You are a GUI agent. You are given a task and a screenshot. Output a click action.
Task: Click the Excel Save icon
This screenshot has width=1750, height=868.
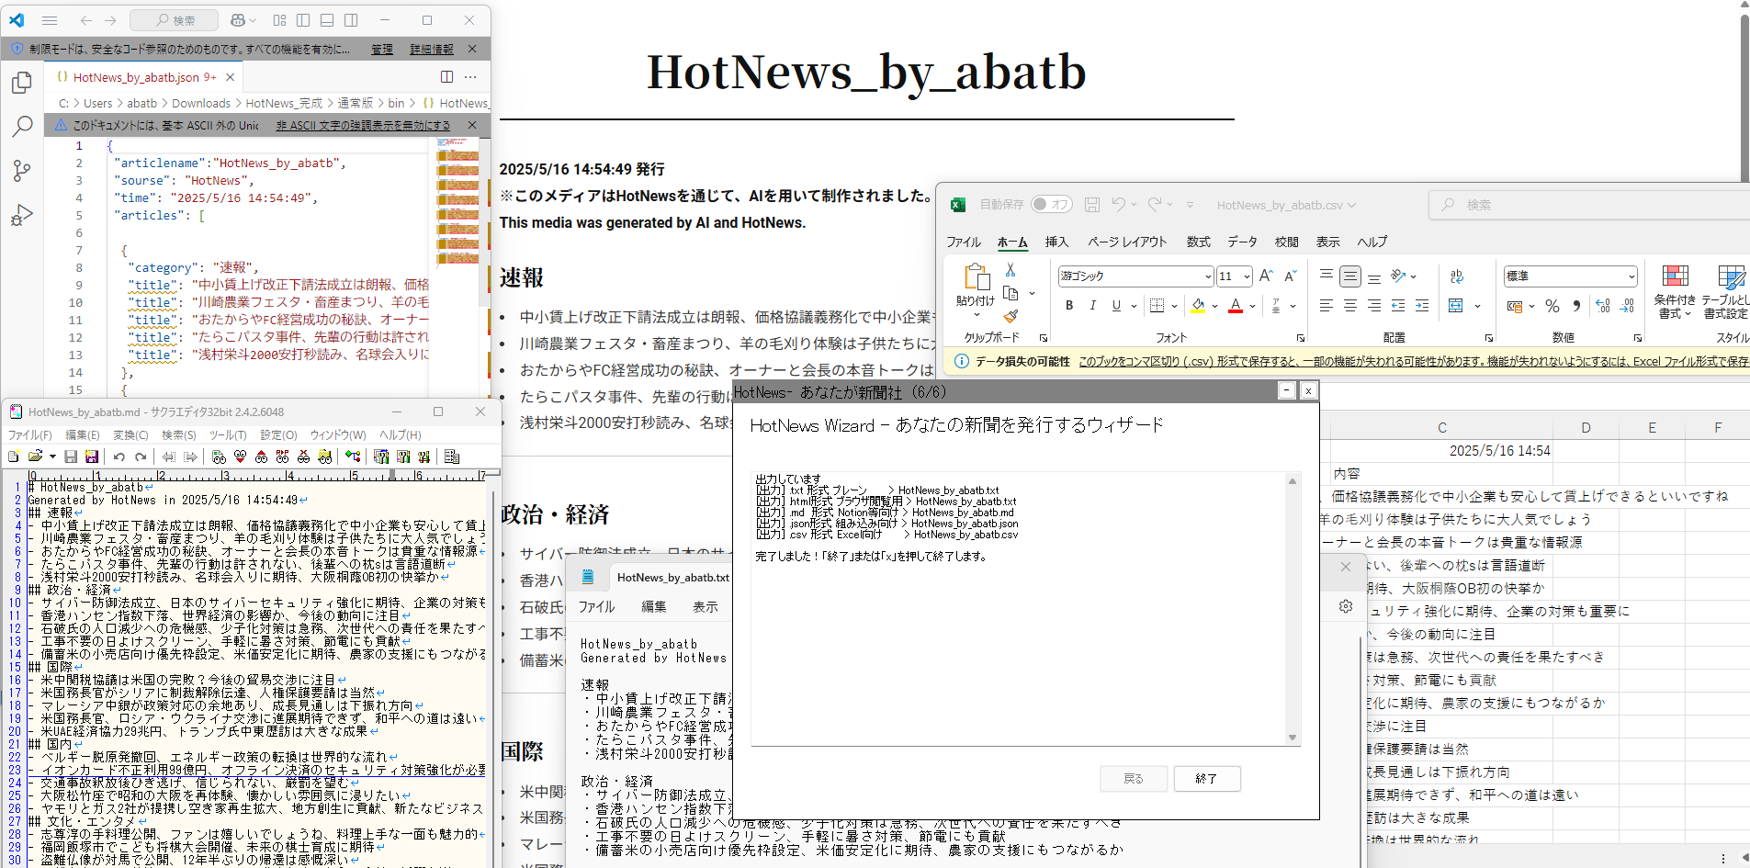click(x=1092, y=204)
